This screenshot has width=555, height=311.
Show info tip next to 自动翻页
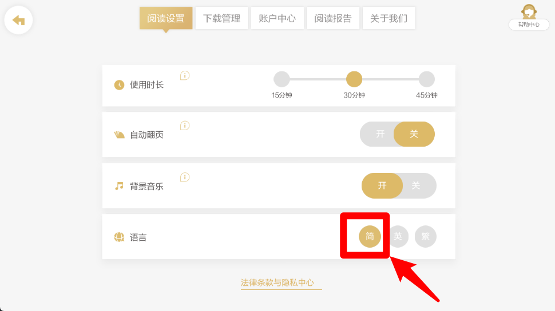pyautogui.click(x=185, y=126)
